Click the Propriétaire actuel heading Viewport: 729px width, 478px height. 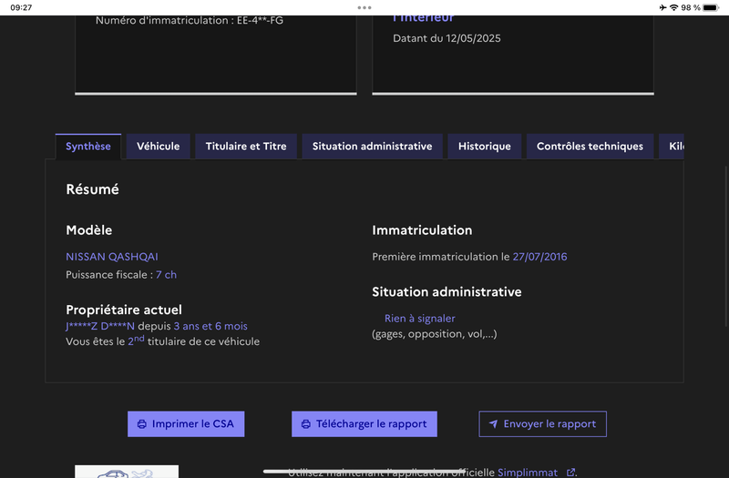coord(124,310)
